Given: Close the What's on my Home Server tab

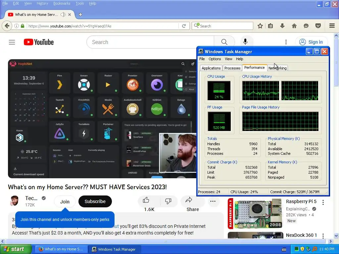Looking at the screenshot, I should tap(70, 15).
